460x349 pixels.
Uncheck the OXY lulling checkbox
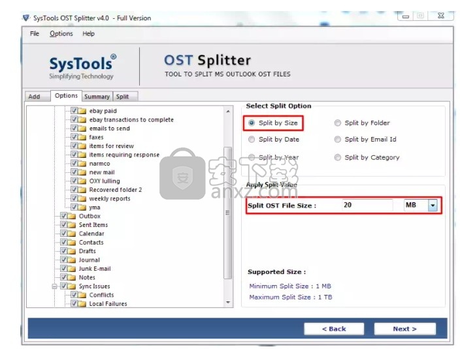tap(74, 181)
